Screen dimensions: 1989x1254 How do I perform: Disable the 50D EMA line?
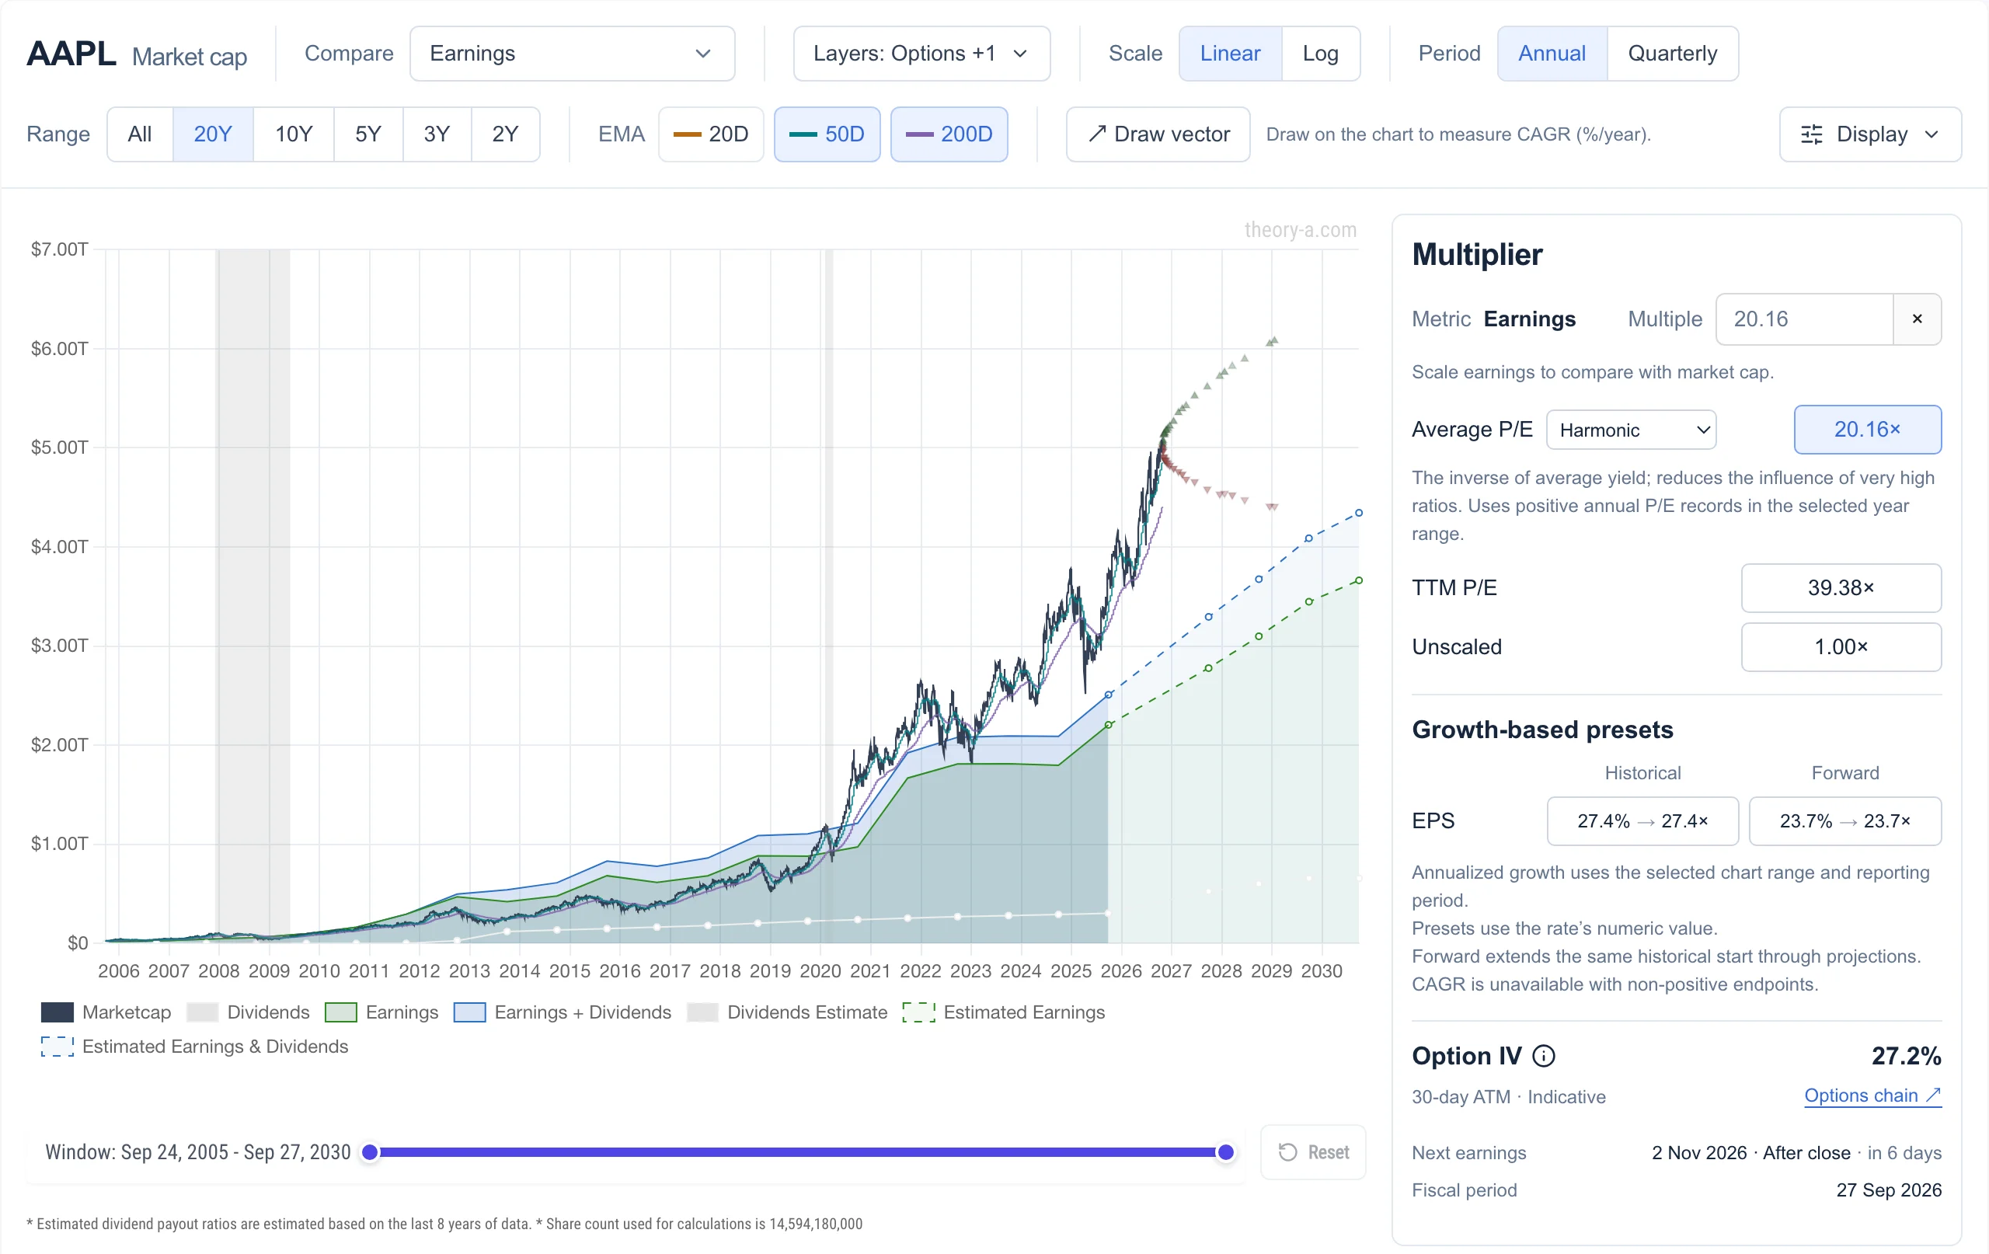[827, 134]
